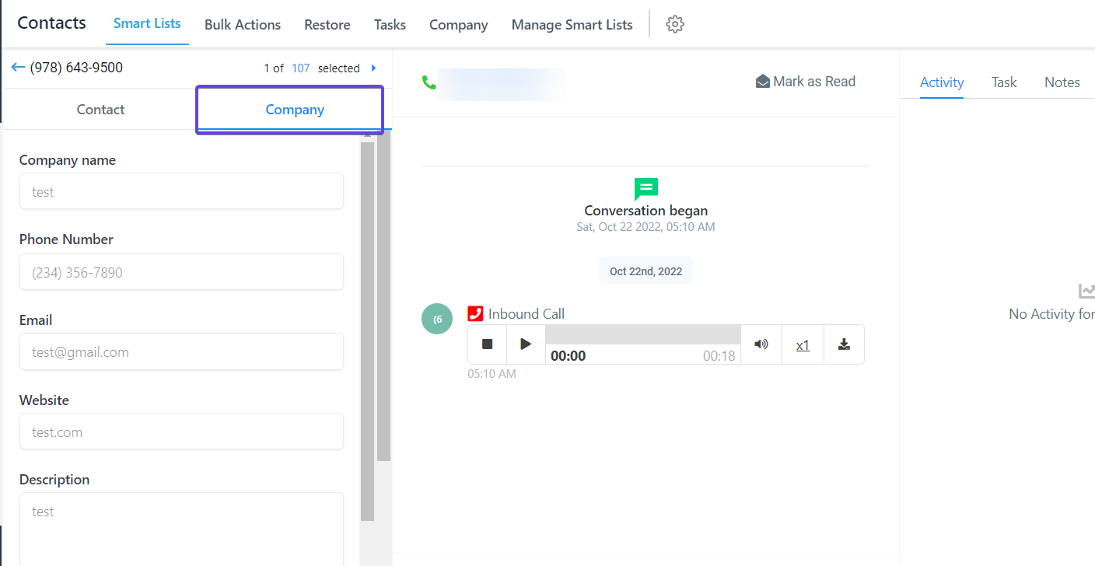1095x566 pixels.
Task: Click the Company name input field
Action: click(x=181, y=191)
